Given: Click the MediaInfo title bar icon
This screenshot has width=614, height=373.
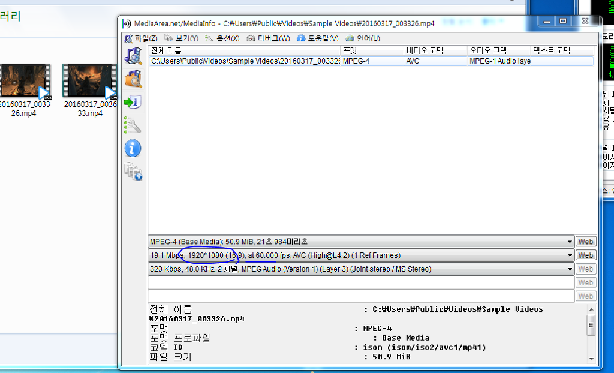Looking at the screenshot, I should pyautogui.click(x=126, y=23).
